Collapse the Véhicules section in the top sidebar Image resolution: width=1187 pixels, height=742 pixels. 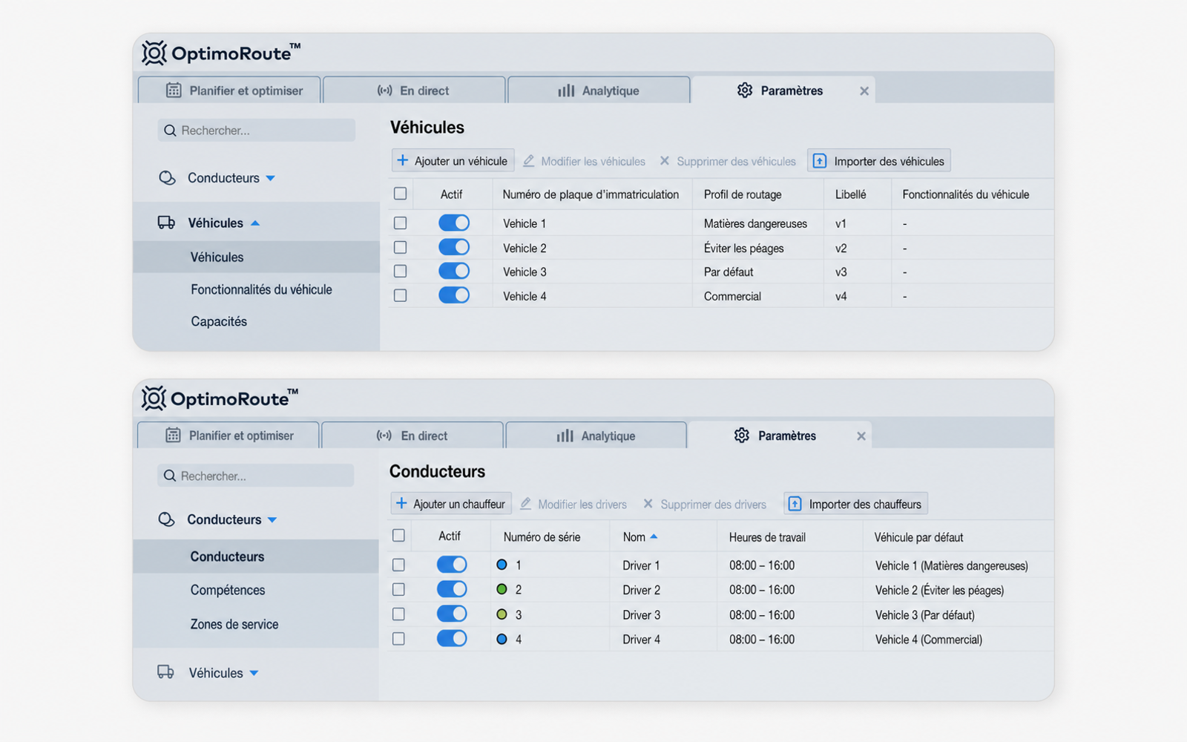point(255,223)
